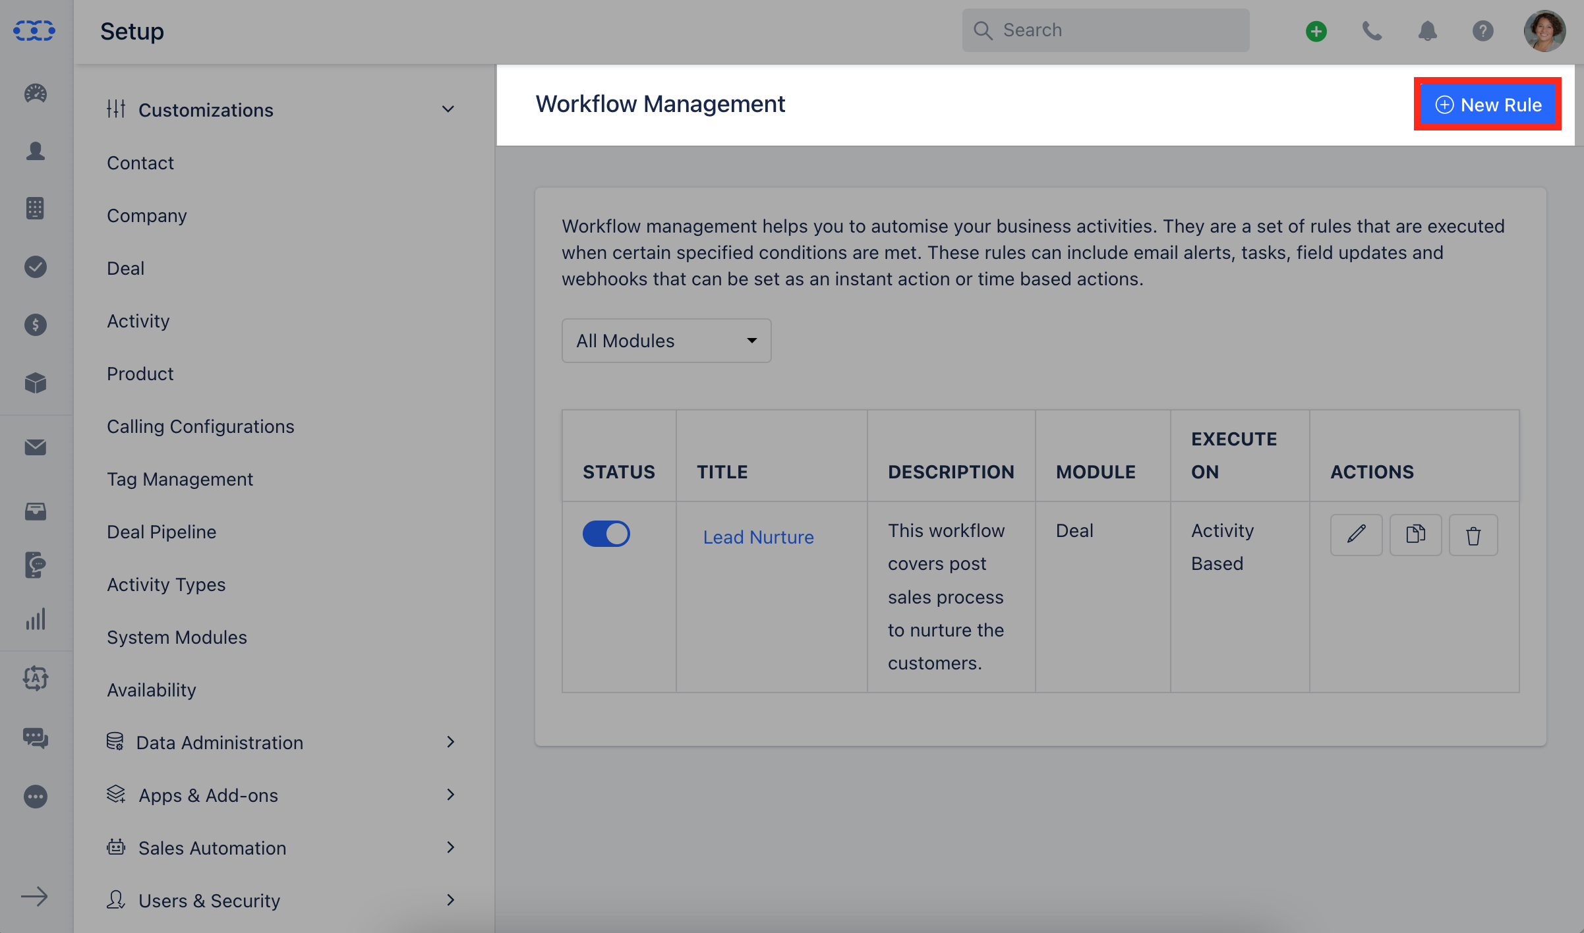Open System Modules settings
This screenshot has height=933, width=1584.
pos(177,637)
